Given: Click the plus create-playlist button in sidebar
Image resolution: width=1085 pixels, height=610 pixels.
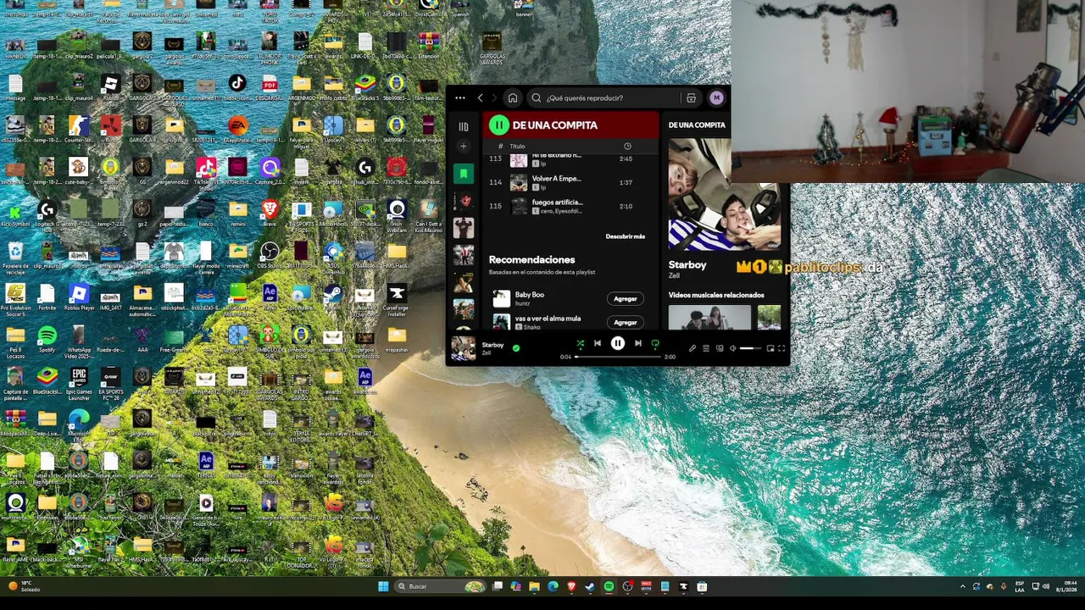Looking at the screenshot, I should (x=464, y=147).
